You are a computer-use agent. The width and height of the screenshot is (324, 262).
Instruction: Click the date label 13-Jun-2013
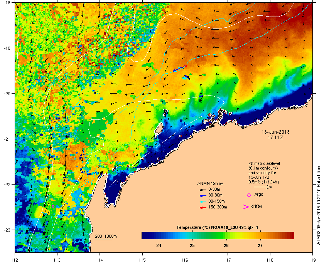(275, 132)
